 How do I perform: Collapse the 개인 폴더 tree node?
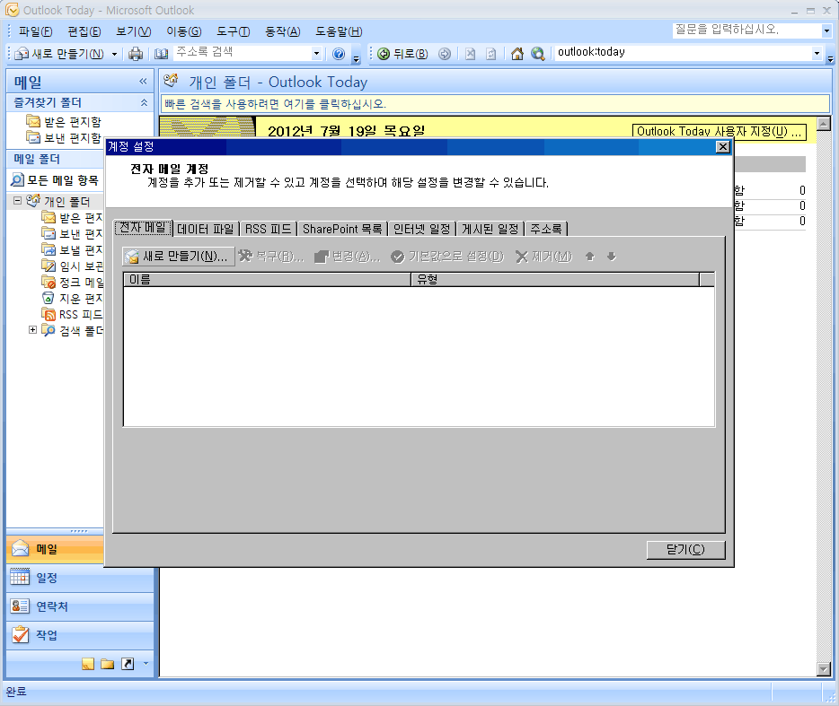[17, 200]
